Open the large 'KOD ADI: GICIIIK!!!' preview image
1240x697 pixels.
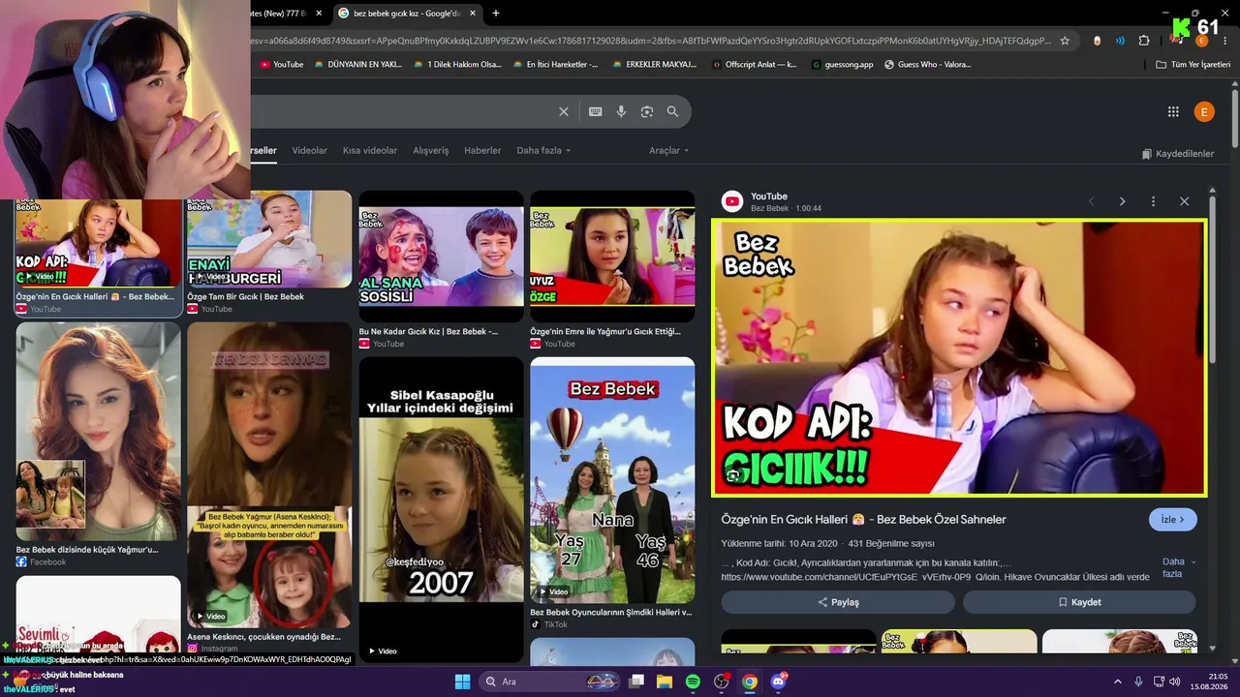pos(959,357)
